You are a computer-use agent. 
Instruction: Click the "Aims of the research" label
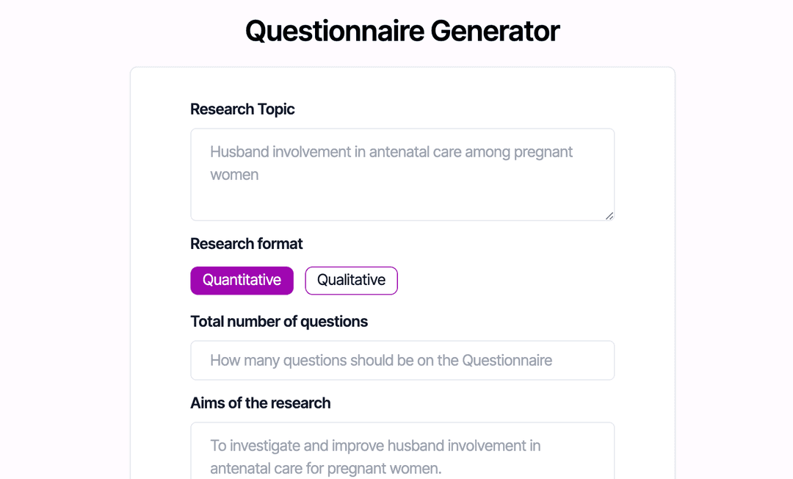tap(260, 403)
